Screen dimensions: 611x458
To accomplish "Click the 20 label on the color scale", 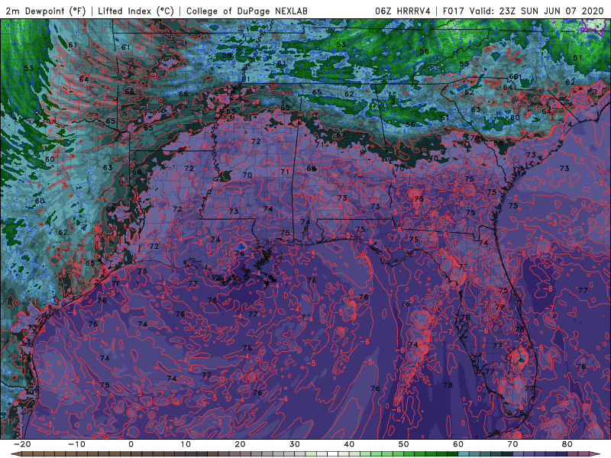I will click(x=240, y=444).
